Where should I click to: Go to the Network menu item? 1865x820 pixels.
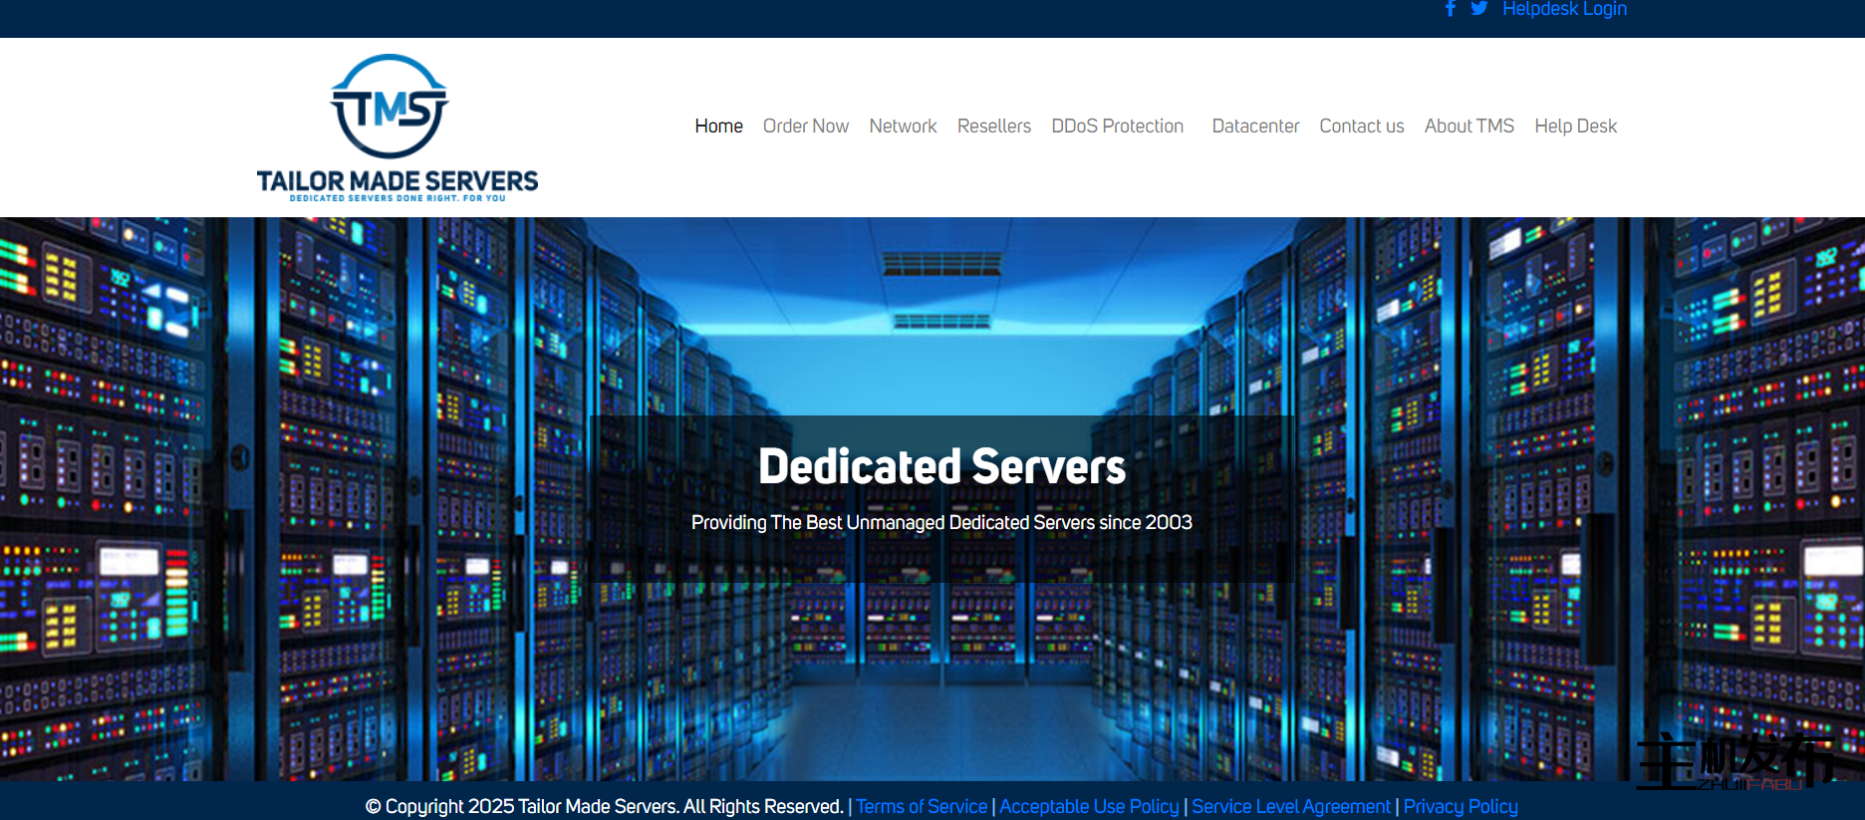tap(903, 127)
